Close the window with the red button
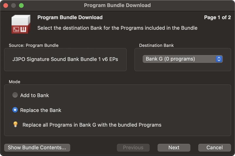The image size is (235, 156). (6, 6)
